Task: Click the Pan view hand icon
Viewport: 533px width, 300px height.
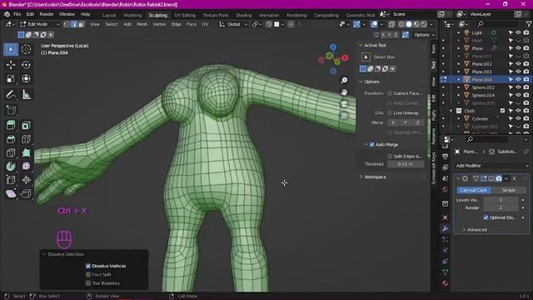Action: [344, 92]
